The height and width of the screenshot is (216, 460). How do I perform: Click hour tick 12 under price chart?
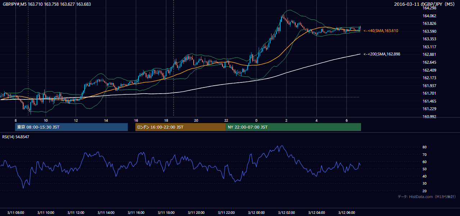click(x=76, y=120)
